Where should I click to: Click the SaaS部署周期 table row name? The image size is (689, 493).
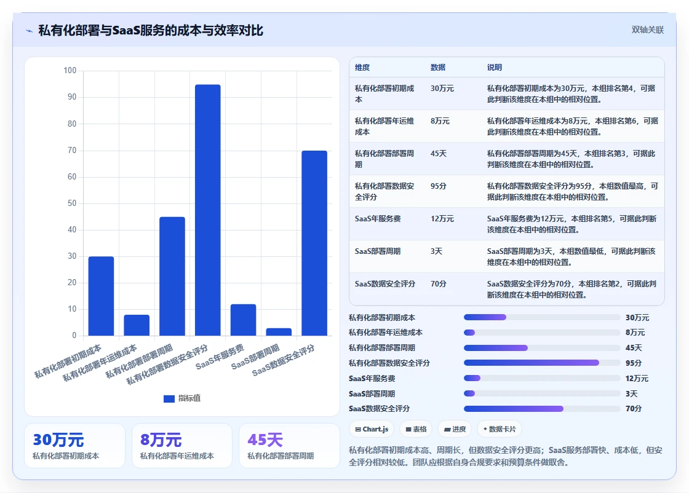(378, 251)
